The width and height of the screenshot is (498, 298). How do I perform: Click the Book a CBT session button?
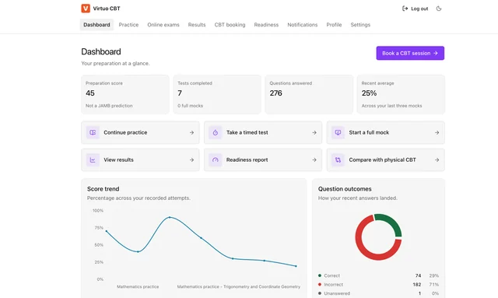pyautogui.click(x=410, y=53)
